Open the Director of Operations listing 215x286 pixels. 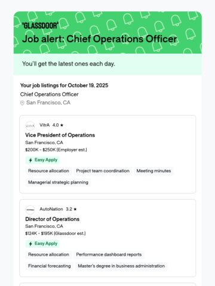52,219
